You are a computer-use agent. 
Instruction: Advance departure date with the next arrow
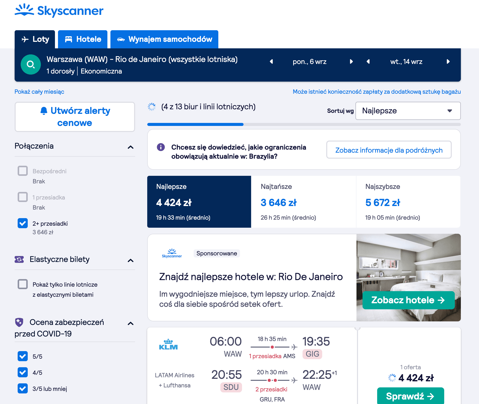[351, 62]
